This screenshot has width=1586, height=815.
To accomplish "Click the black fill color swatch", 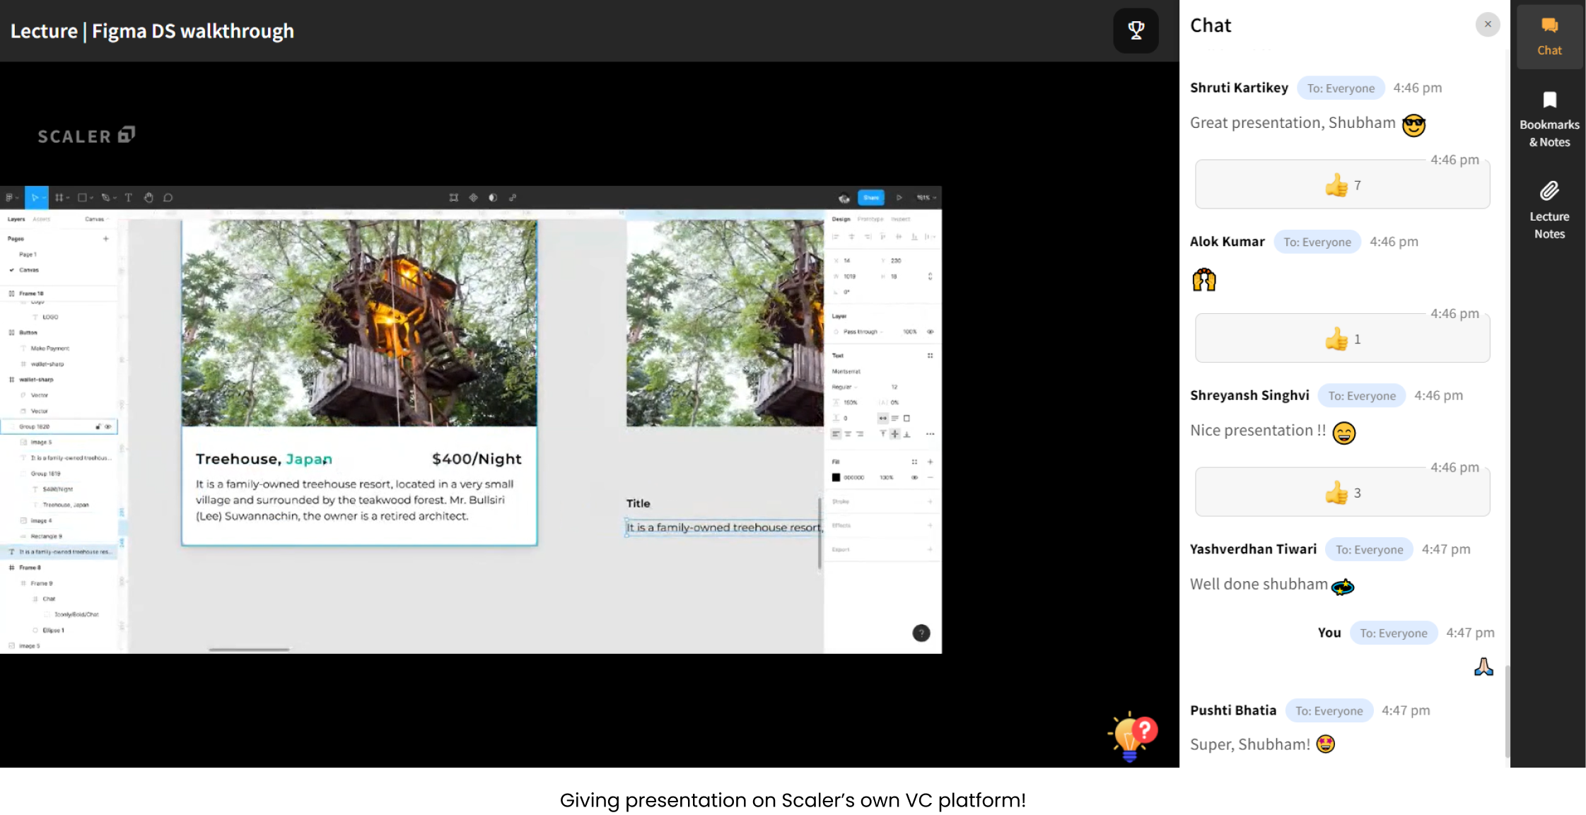I will 836,478.
